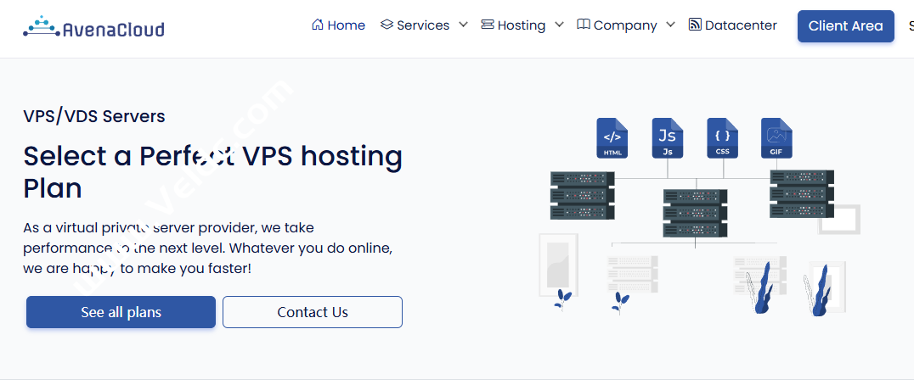Click the GIF file icon in illustration
This screenshot has height=385, width=914.
coord(776,138)
